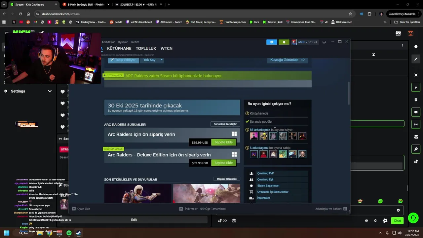Open the Arkadaşlar menu in Steam
Screen dimensions: 423x238
(x=108, y=42)
